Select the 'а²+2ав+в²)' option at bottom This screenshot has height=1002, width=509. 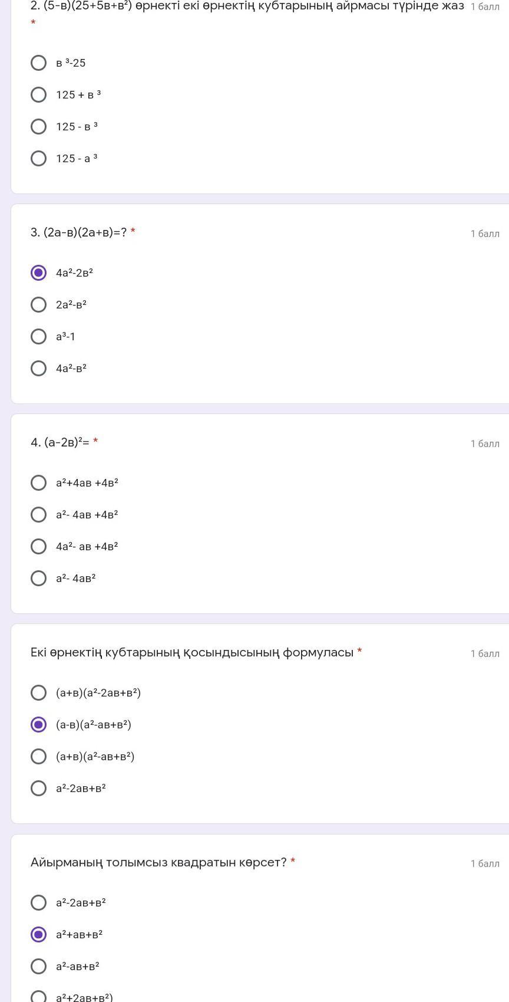(38, 997)
